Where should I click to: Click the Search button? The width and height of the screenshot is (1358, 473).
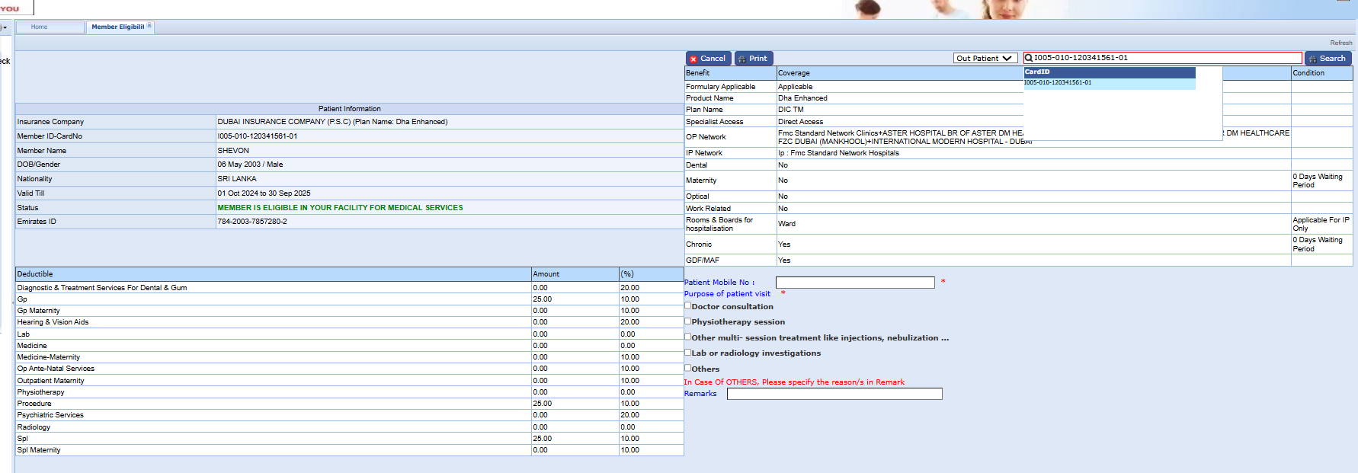(x=1328, y=59)
